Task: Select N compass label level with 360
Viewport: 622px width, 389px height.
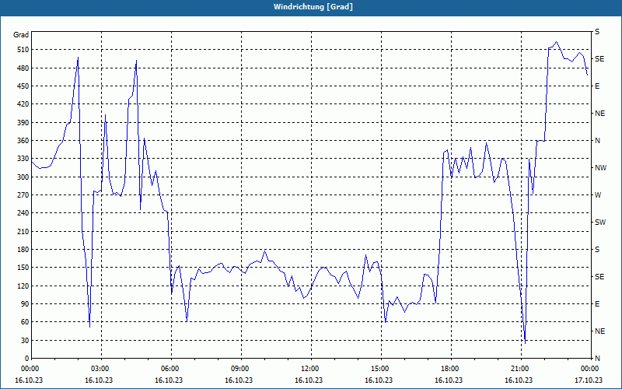Action: pyautogui.click(x=597, y=141)
